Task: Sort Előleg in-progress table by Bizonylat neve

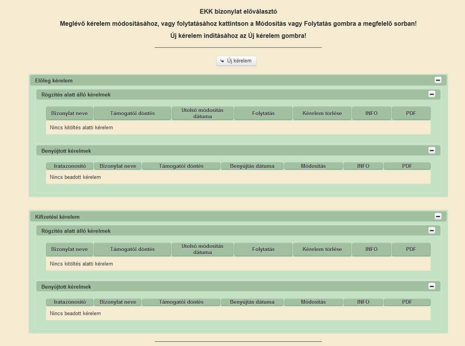Action: pyautogui.click(x=69, y=113)
